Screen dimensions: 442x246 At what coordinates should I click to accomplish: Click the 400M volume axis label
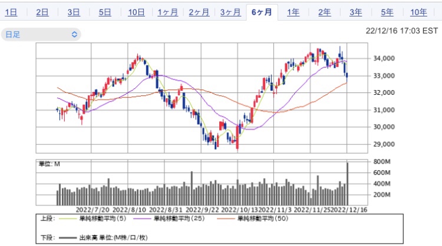click(x=382, y=184)
